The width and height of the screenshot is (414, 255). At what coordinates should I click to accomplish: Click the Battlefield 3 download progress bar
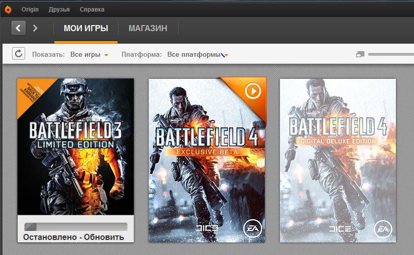[x=76, y=227]
